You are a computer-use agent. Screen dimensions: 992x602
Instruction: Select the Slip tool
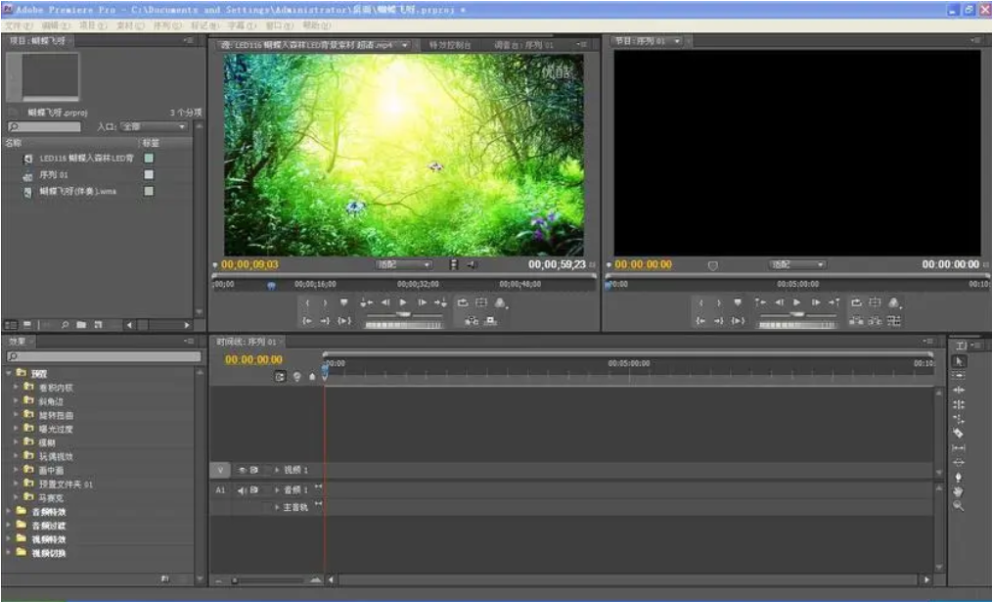(959, 448)
